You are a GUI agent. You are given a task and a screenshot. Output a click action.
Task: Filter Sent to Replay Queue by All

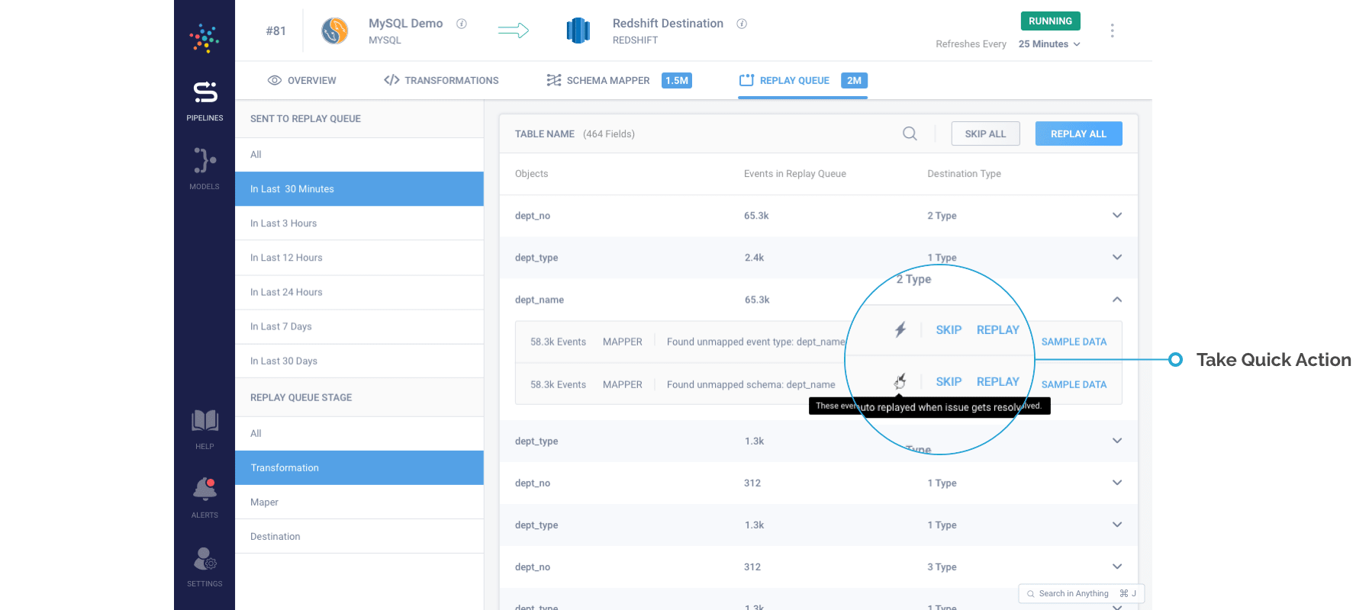click(x=359, y=155)
